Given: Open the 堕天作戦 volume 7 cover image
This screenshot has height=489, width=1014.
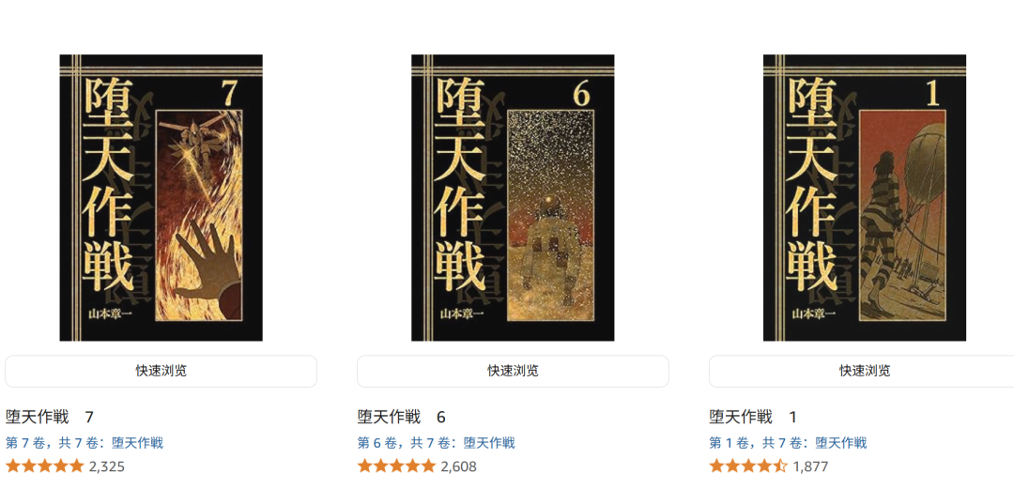Looking at the screenshot, I should click(161, 197).
